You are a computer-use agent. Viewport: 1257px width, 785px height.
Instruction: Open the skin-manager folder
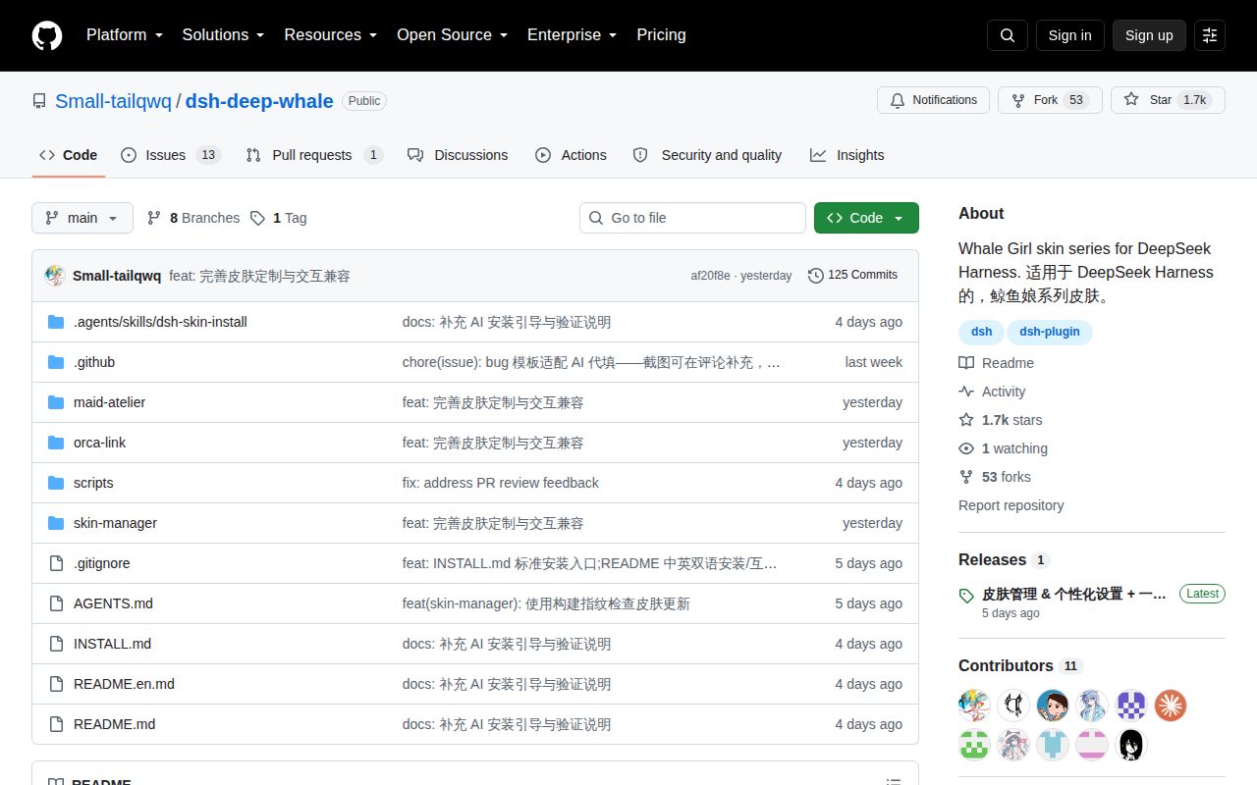pyautogui.click(x=115, y=523)
